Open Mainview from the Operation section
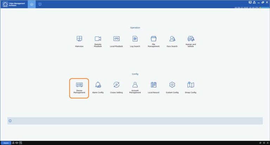This screenshot has height=145, width=270. [x=79, y=39]
